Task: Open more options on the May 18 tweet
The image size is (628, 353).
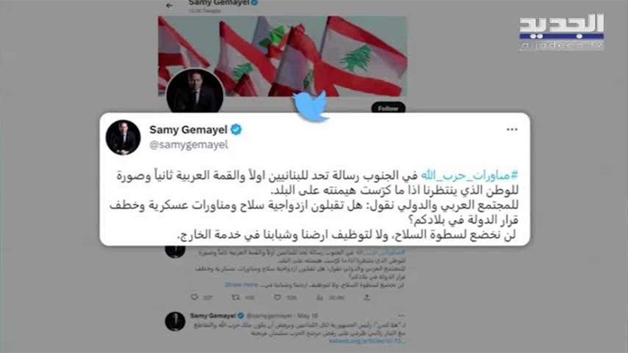Action: point(402,315)
